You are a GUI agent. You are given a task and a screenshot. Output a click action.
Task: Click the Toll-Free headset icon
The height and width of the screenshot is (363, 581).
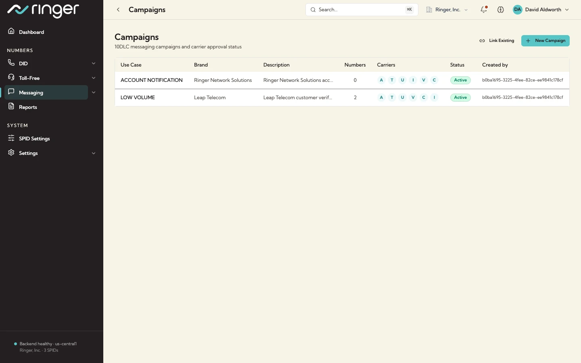coord(11,77)
